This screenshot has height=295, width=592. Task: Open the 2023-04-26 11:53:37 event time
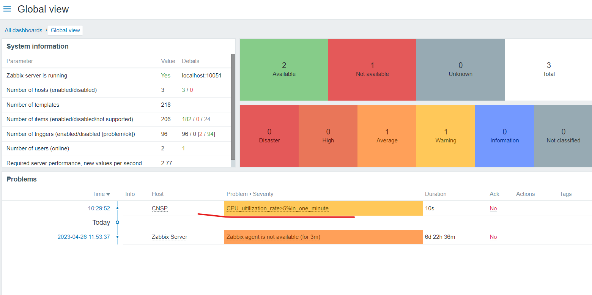84,237
